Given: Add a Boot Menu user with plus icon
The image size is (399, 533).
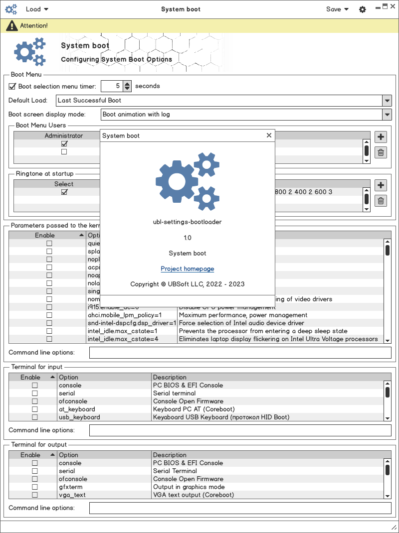Looking at the screenshot, I should [381, 137].
